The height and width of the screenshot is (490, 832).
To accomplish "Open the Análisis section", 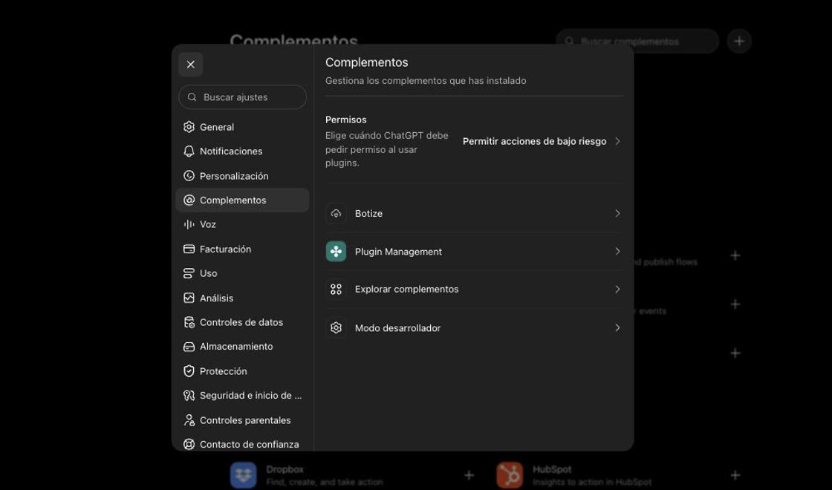I will click(242, 298).
